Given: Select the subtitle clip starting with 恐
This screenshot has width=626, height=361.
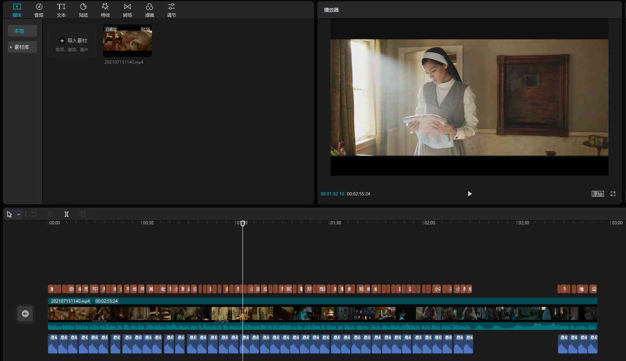Looking at the screenshot, I should [71, 289].
